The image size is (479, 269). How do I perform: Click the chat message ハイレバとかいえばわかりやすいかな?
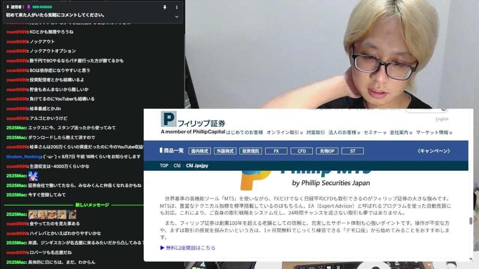(x=65, y=234)
